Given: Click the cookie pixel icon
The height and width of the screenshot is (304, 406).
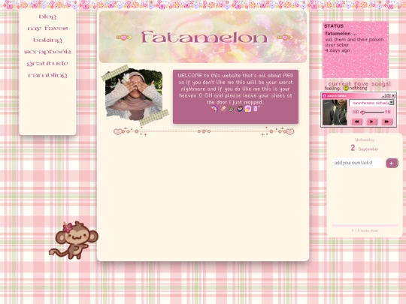Looking at the screenshot, I should pyautogui.click(x=232, y=109).
